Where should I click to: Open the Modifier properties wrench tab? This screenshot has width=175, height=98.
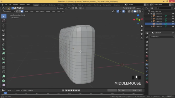pyautogui.click(x=147, y=64)
